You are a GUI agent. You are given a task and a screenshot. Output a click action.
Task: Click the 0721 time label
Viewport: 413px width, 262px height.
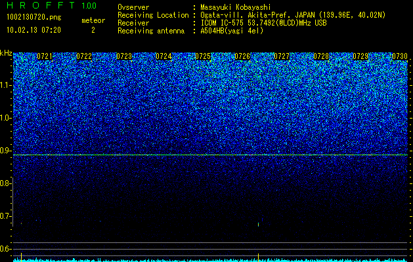point(45,56)
